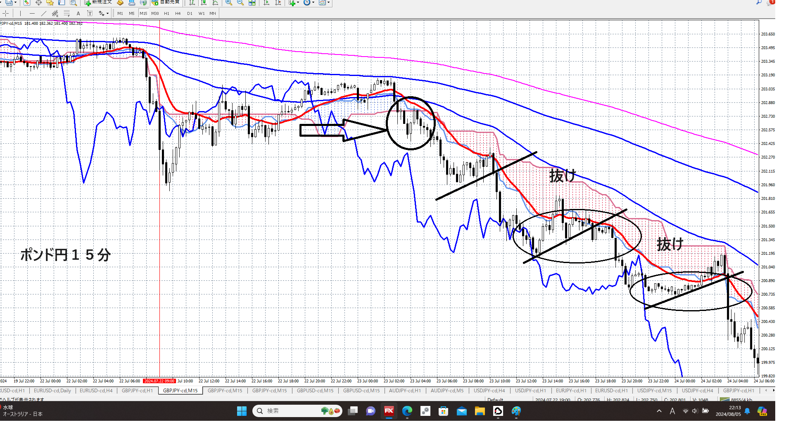The width and height of the screenshot is (793, 446).
Task: Select the crosshair cursor tool
Action: [x=6, y=13]
